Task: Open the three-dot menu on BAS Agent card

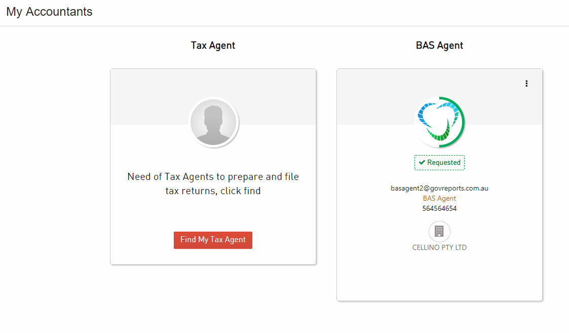Action: [x=526, y=84]
